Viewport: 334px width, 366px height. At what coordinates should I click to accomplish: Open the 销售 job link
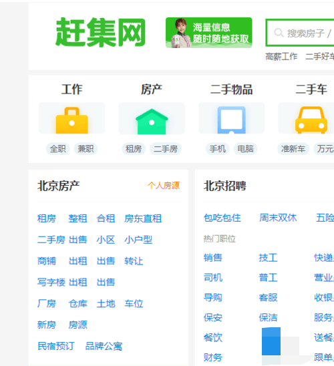[x=213, y=258]
